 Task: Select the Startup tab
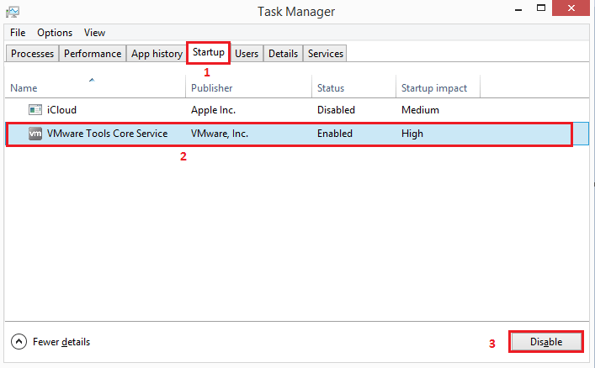(x=208, y=53)
